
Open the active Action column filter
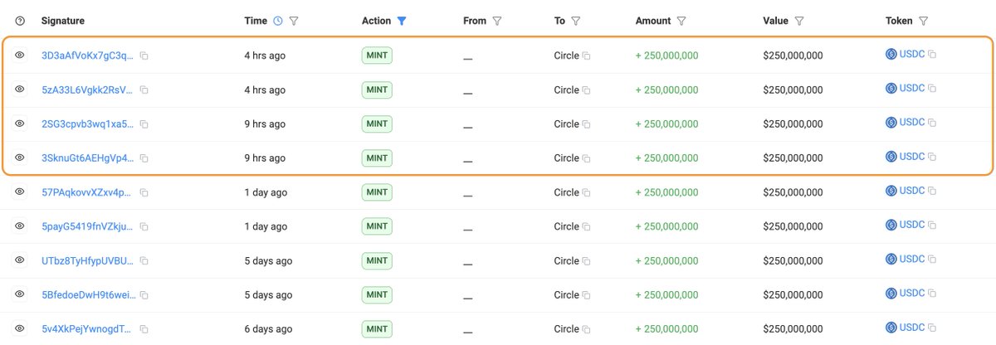point(402,21)
